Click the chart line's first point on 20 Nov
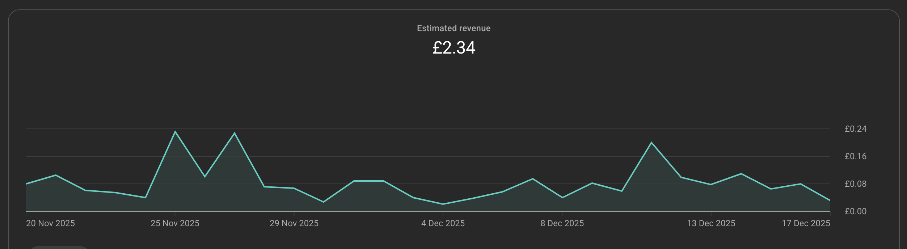Image resolution: width=907 pixels, height=249 pixels. [x=26, y=184]
